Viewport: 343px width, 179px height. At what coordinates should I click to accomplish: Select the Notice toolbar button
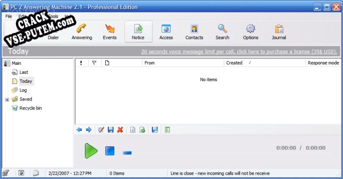[138, 32]
